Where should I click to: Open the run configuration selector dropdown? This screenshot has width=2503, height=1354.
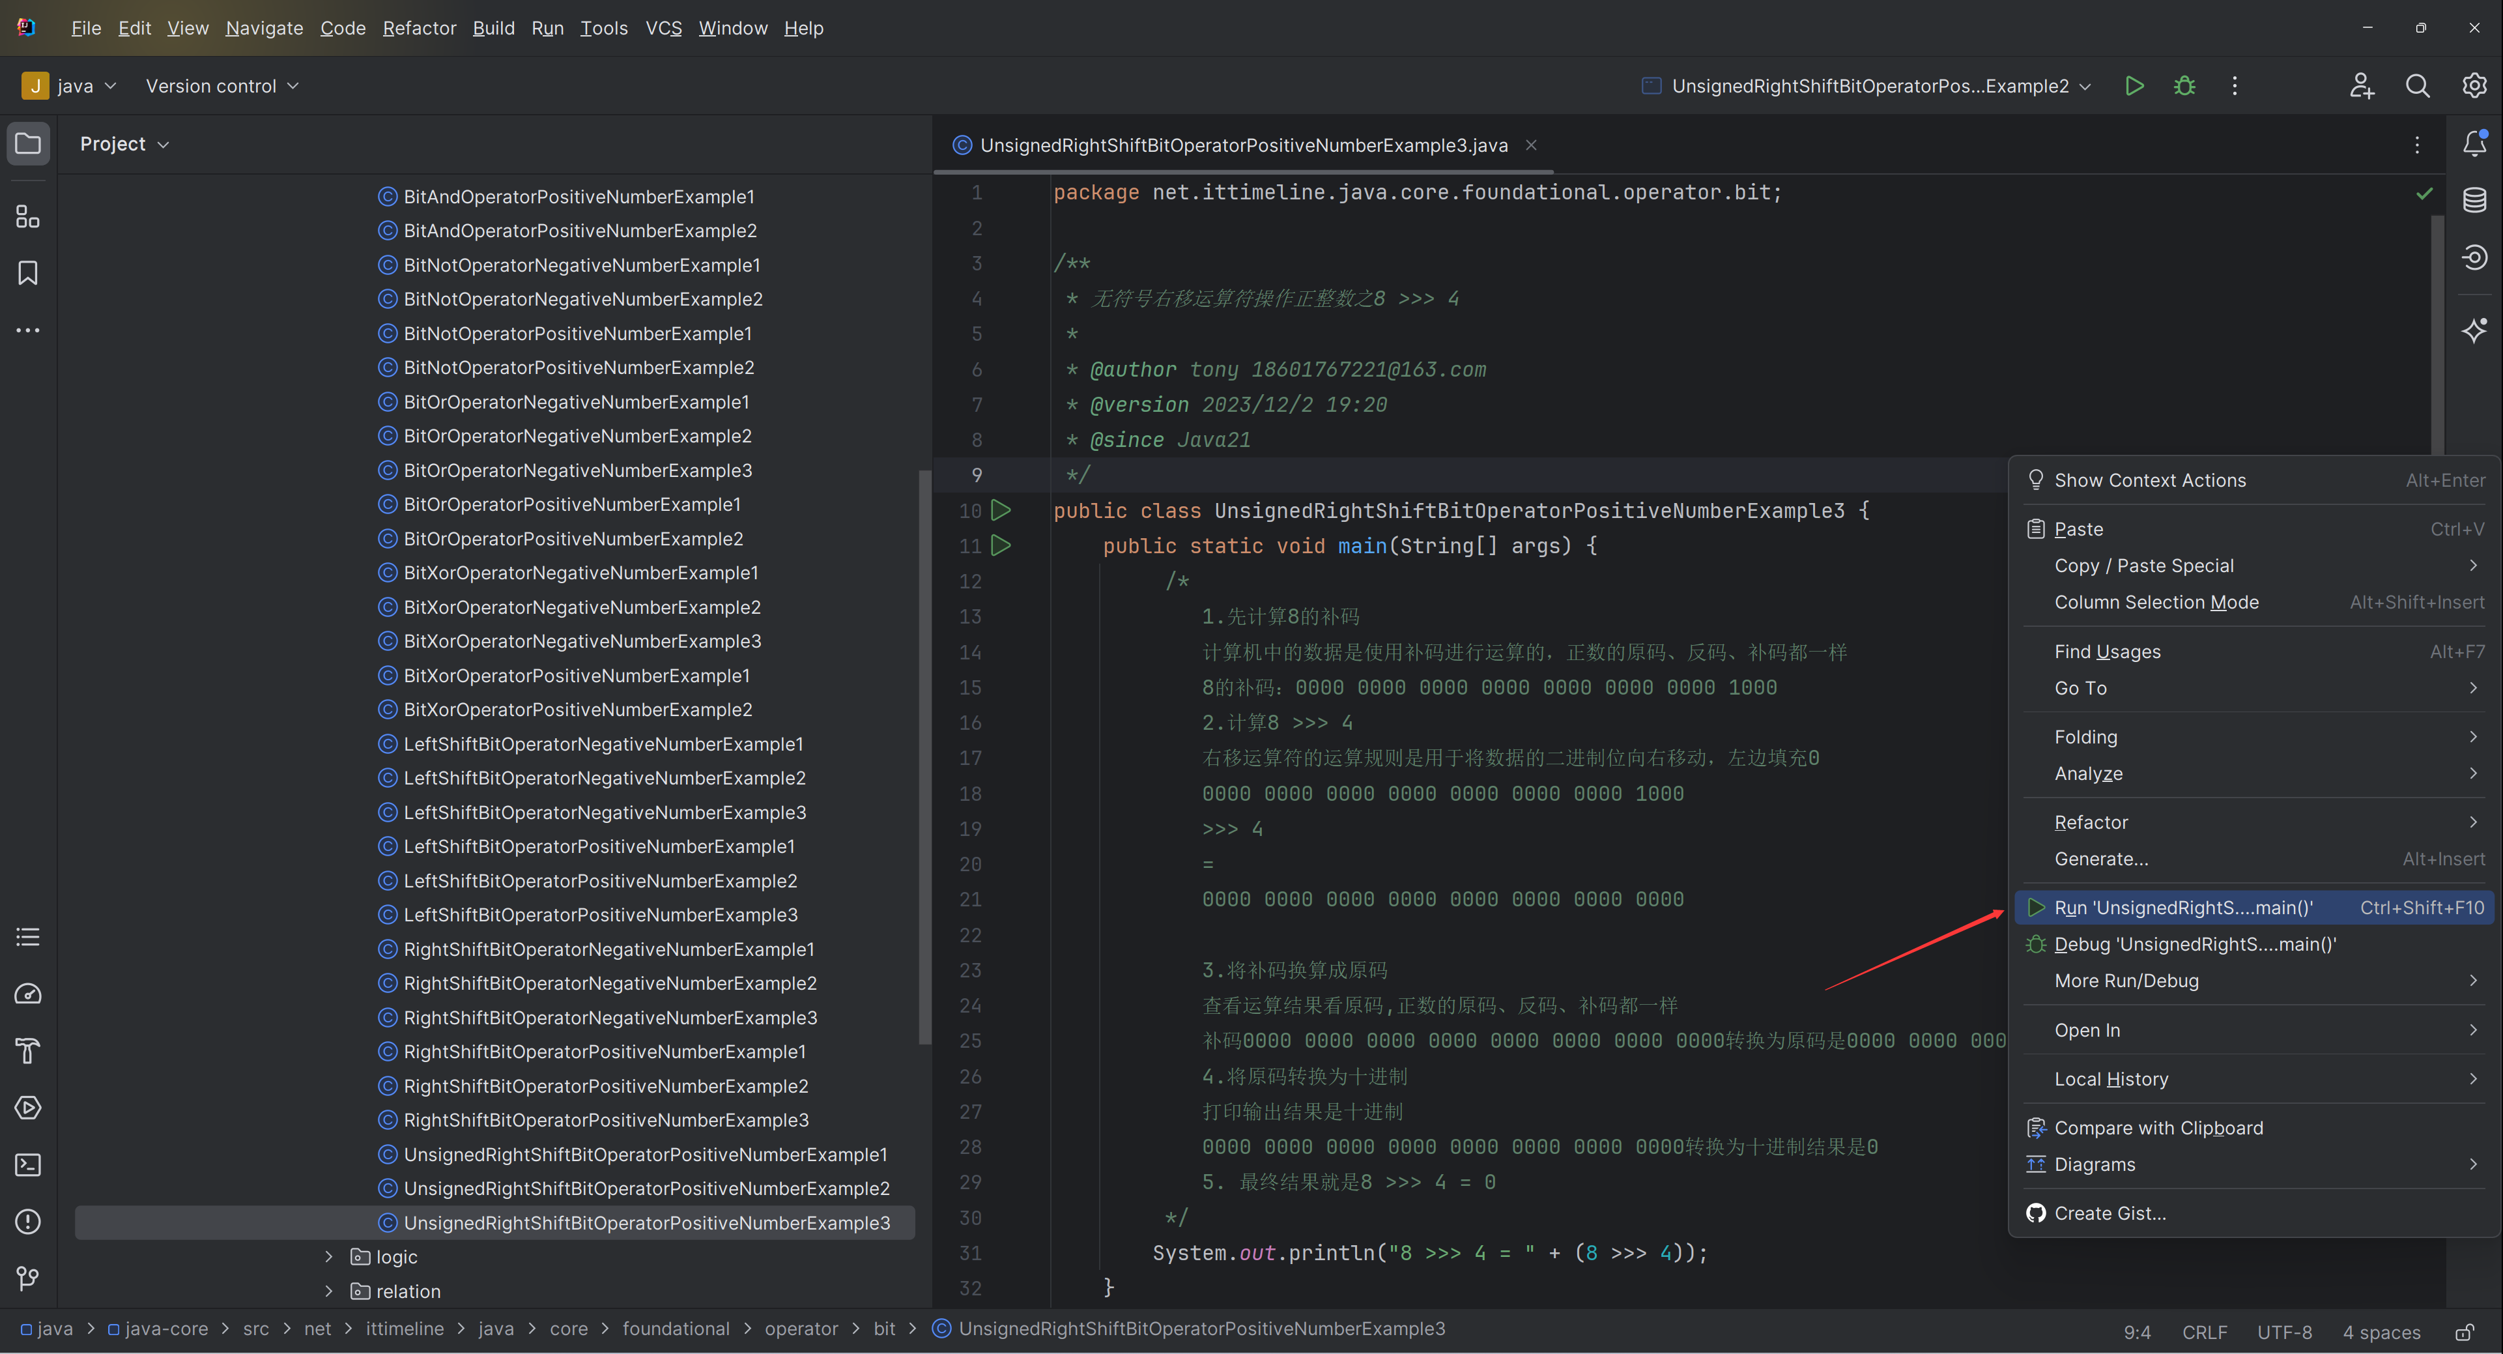tap(1867, 85)
